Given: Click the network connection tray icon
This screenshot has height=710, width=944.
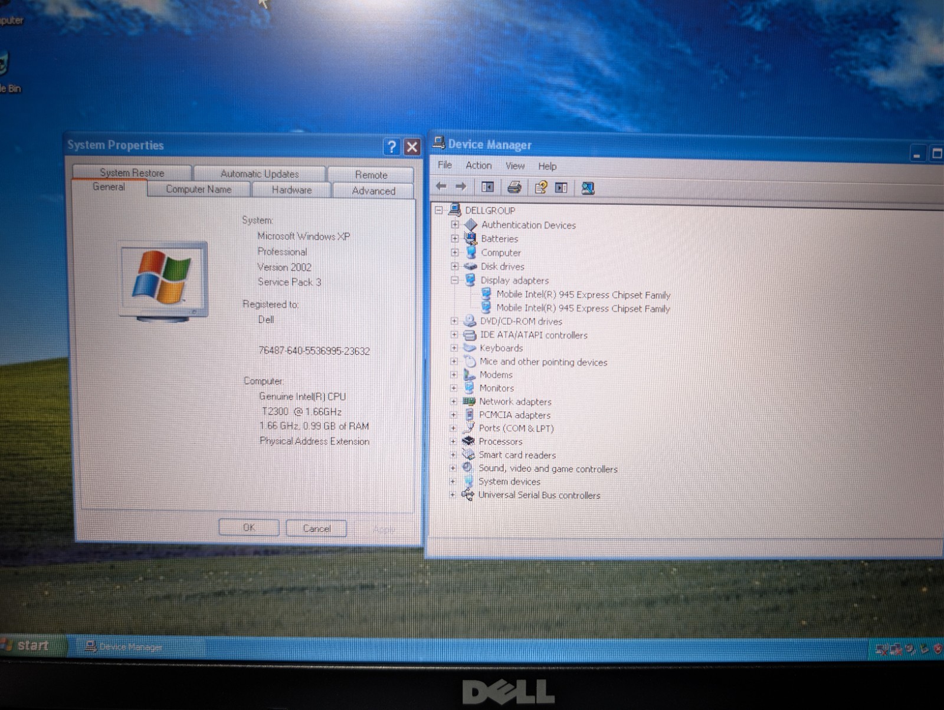Looking at the screenshot, I should pyautogui.click(x=896, y=650).
